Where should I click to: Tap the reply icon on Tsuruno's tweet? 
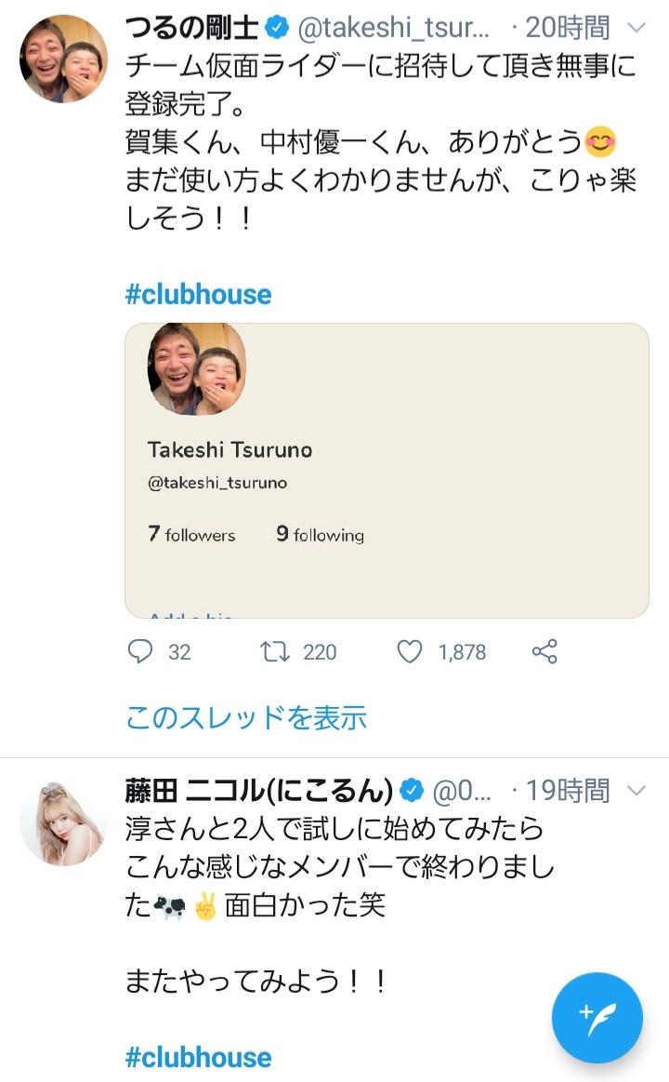coord(140,651)
